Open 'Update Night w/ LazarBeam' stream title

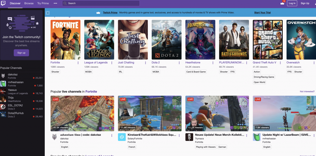[x=287, y=135]
